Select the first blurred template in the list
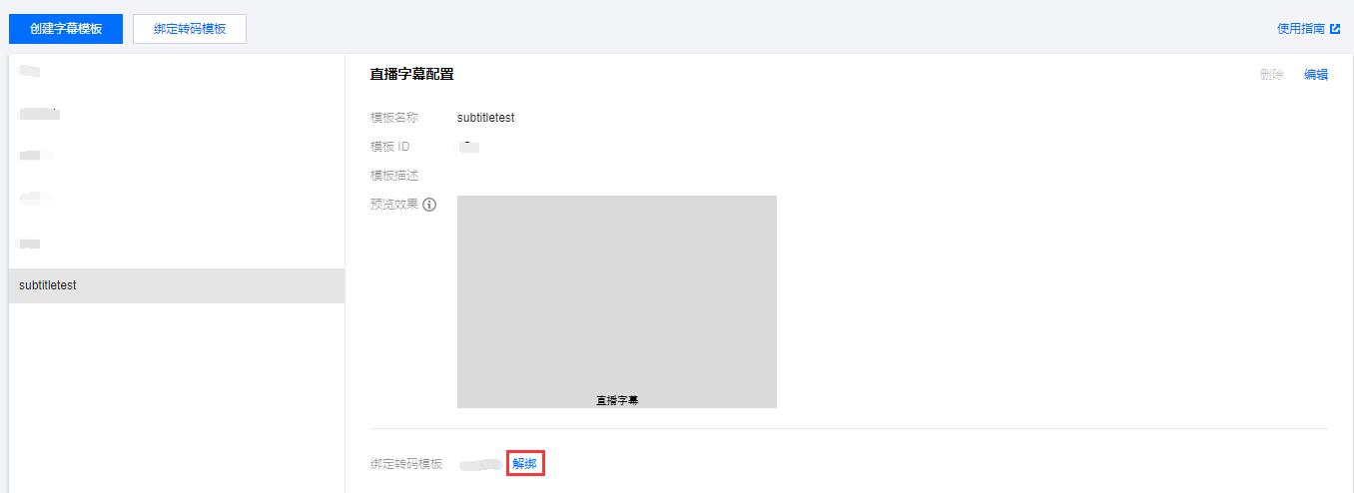The width and height of the screenshot is (1354, 493). (x=177, y=72)
